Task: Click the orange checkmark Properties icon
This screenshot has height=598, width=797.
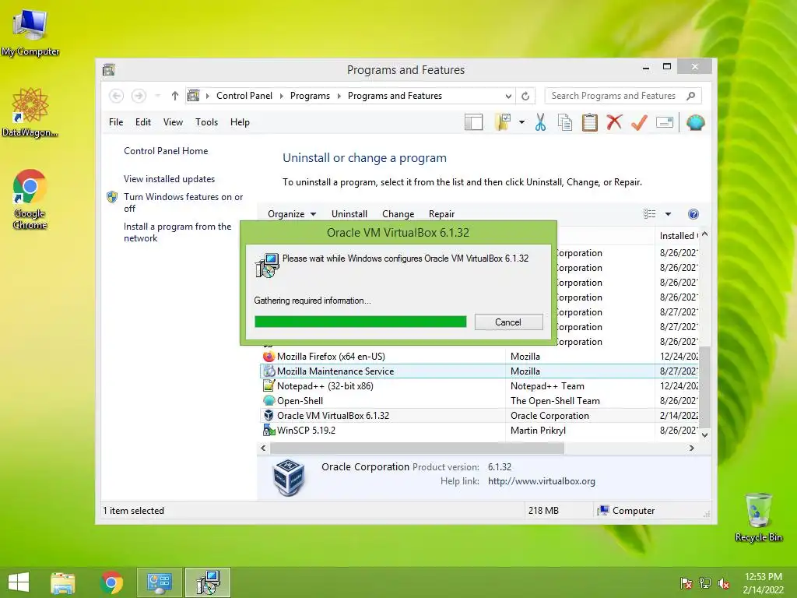Action: pos(639,122)
